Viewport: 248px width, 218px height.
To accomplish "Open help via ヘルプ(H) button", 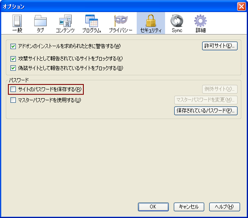I will pyautogui.click(x=225, y=207).
